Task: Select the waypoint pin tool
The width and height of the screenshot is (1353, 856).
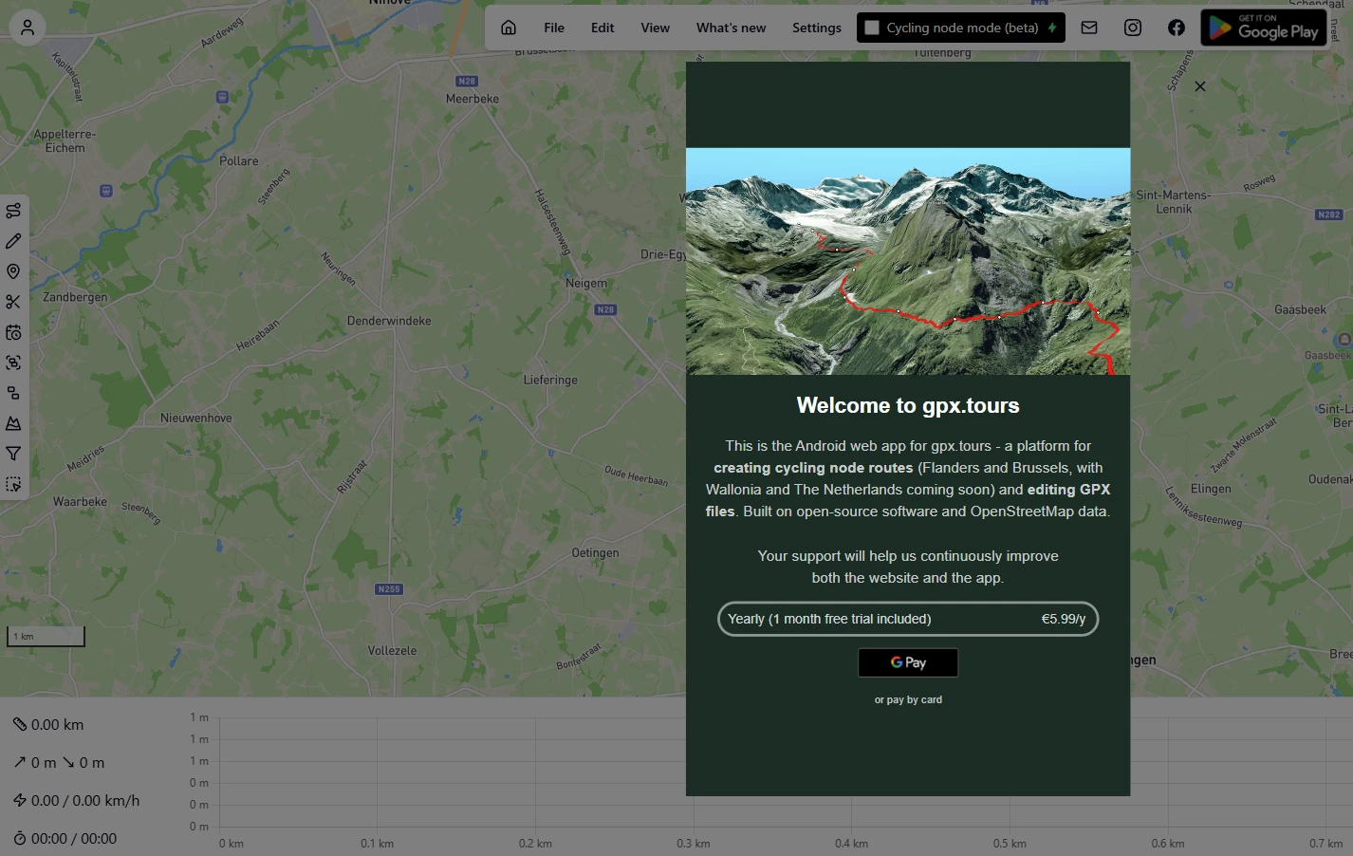Action: pos(13,271)
